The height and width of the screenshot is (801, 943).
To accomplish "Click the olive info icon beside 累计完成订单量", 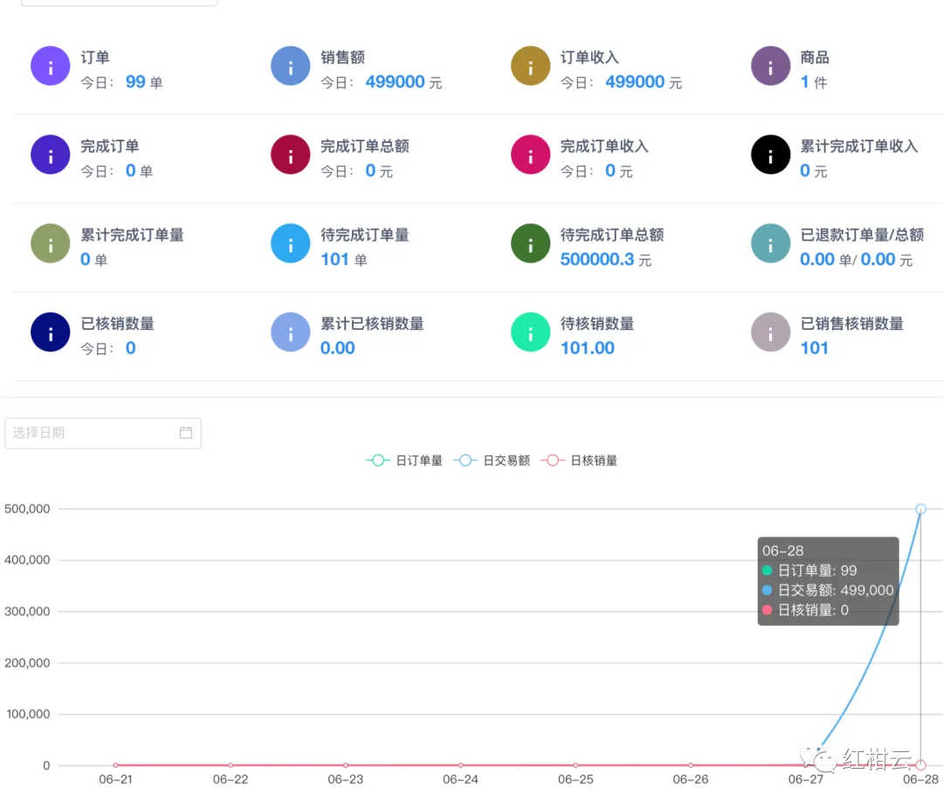I will click(51, 243).
